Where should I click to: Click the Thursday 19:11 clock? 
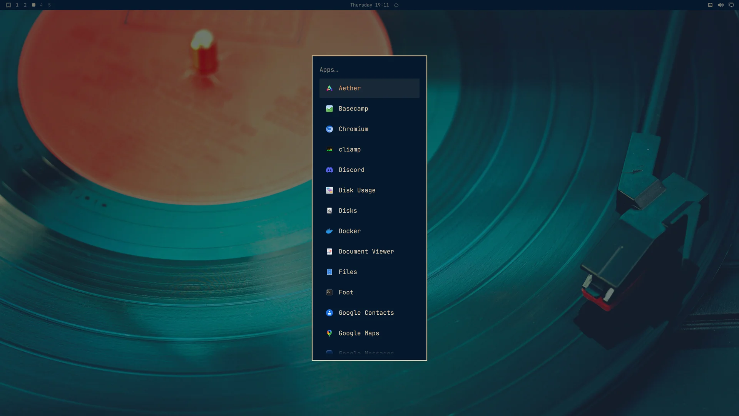click(369, 5)
